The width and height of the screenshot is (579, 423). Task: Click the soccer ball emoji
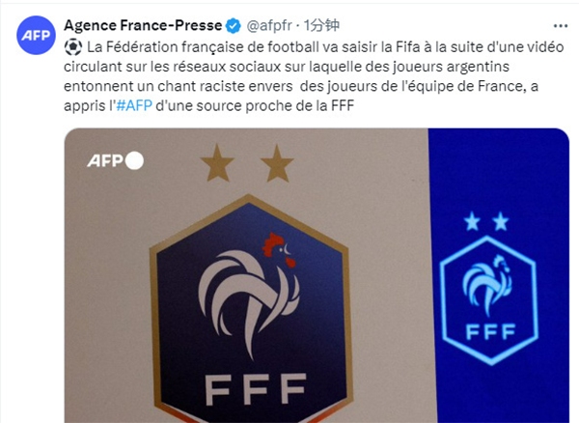click(x=72, y=45)
